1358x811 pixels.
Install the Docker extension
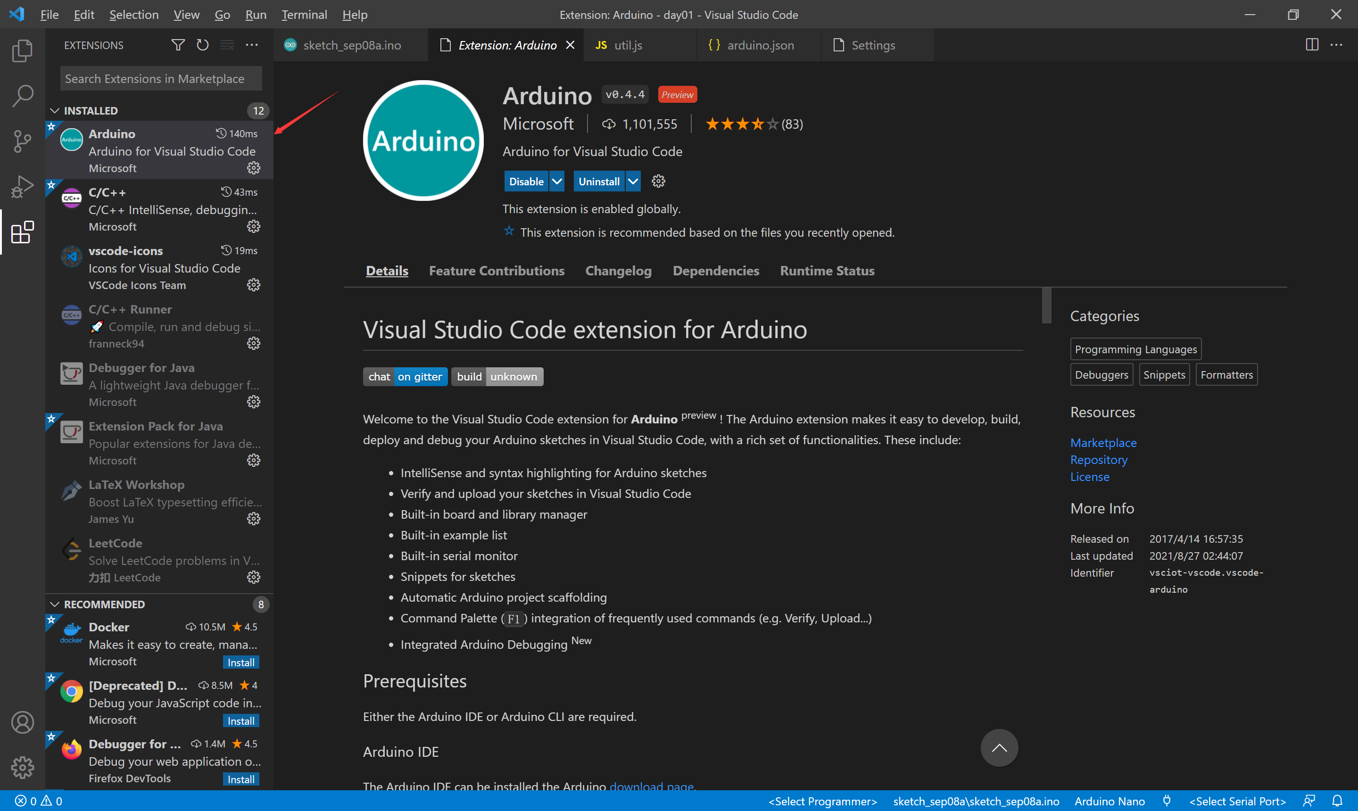pyautogui.click(x=241, y=662)
